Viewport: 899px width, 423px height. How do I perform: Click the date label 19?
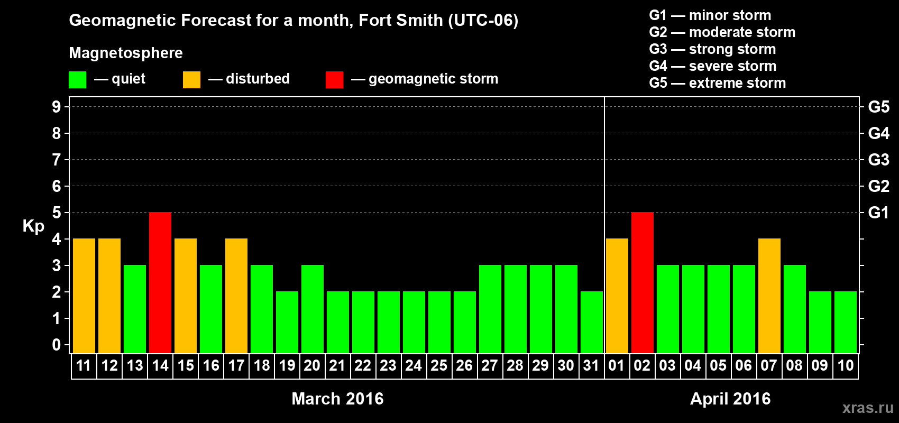[x=287, y=365]
